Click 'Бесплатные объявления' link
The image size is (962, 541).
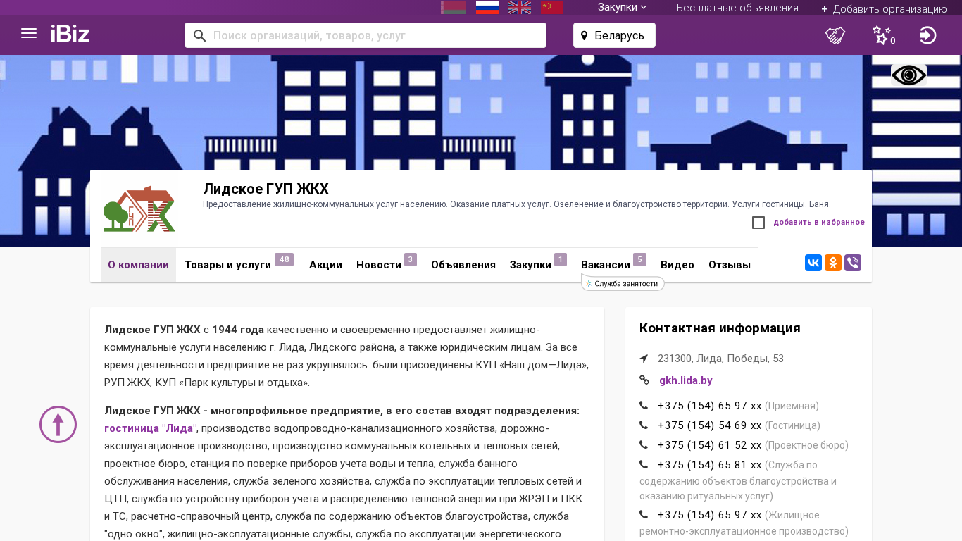(737, 8)
